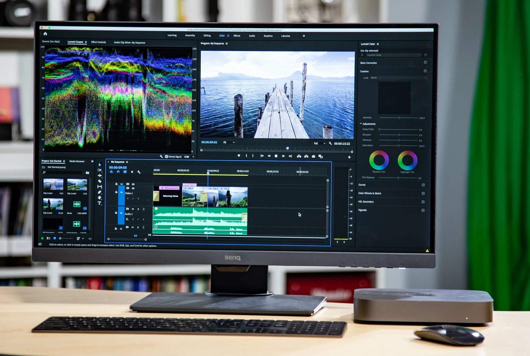Stop playback in the program monitor
Image resolution: width=530 pixels, height=356 pixels.
tap(276, 156)
